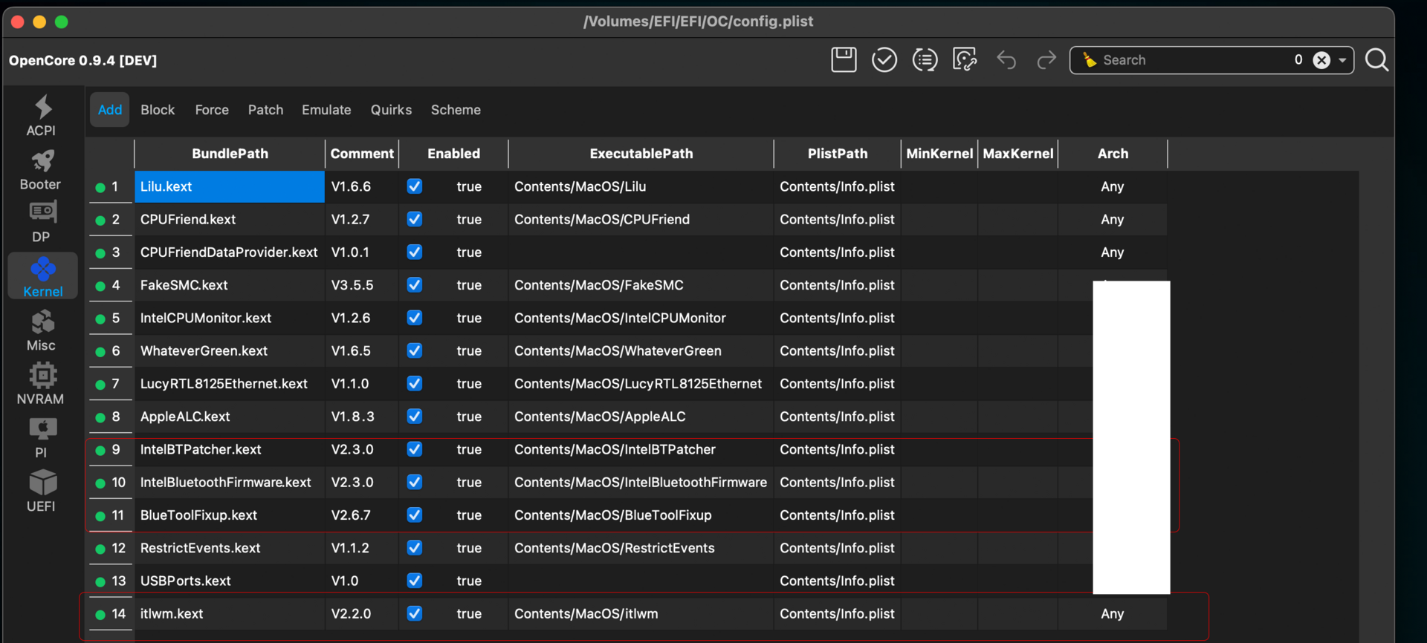The height and width of the screenshot is (643, 1427).
Task: Disable the Lilu.kext Enabled checkbox
Action: click(415, 186)
